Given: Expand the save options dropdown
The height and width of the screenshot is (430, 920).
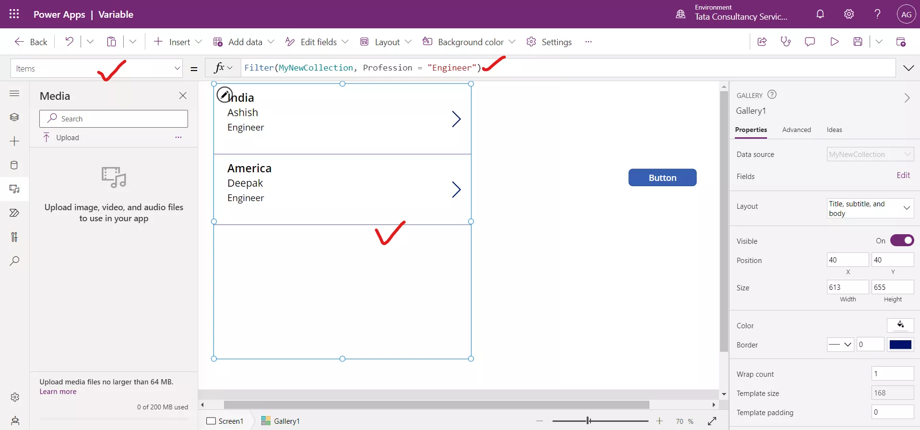Looking at the screenshot, I should coord(879,42).
